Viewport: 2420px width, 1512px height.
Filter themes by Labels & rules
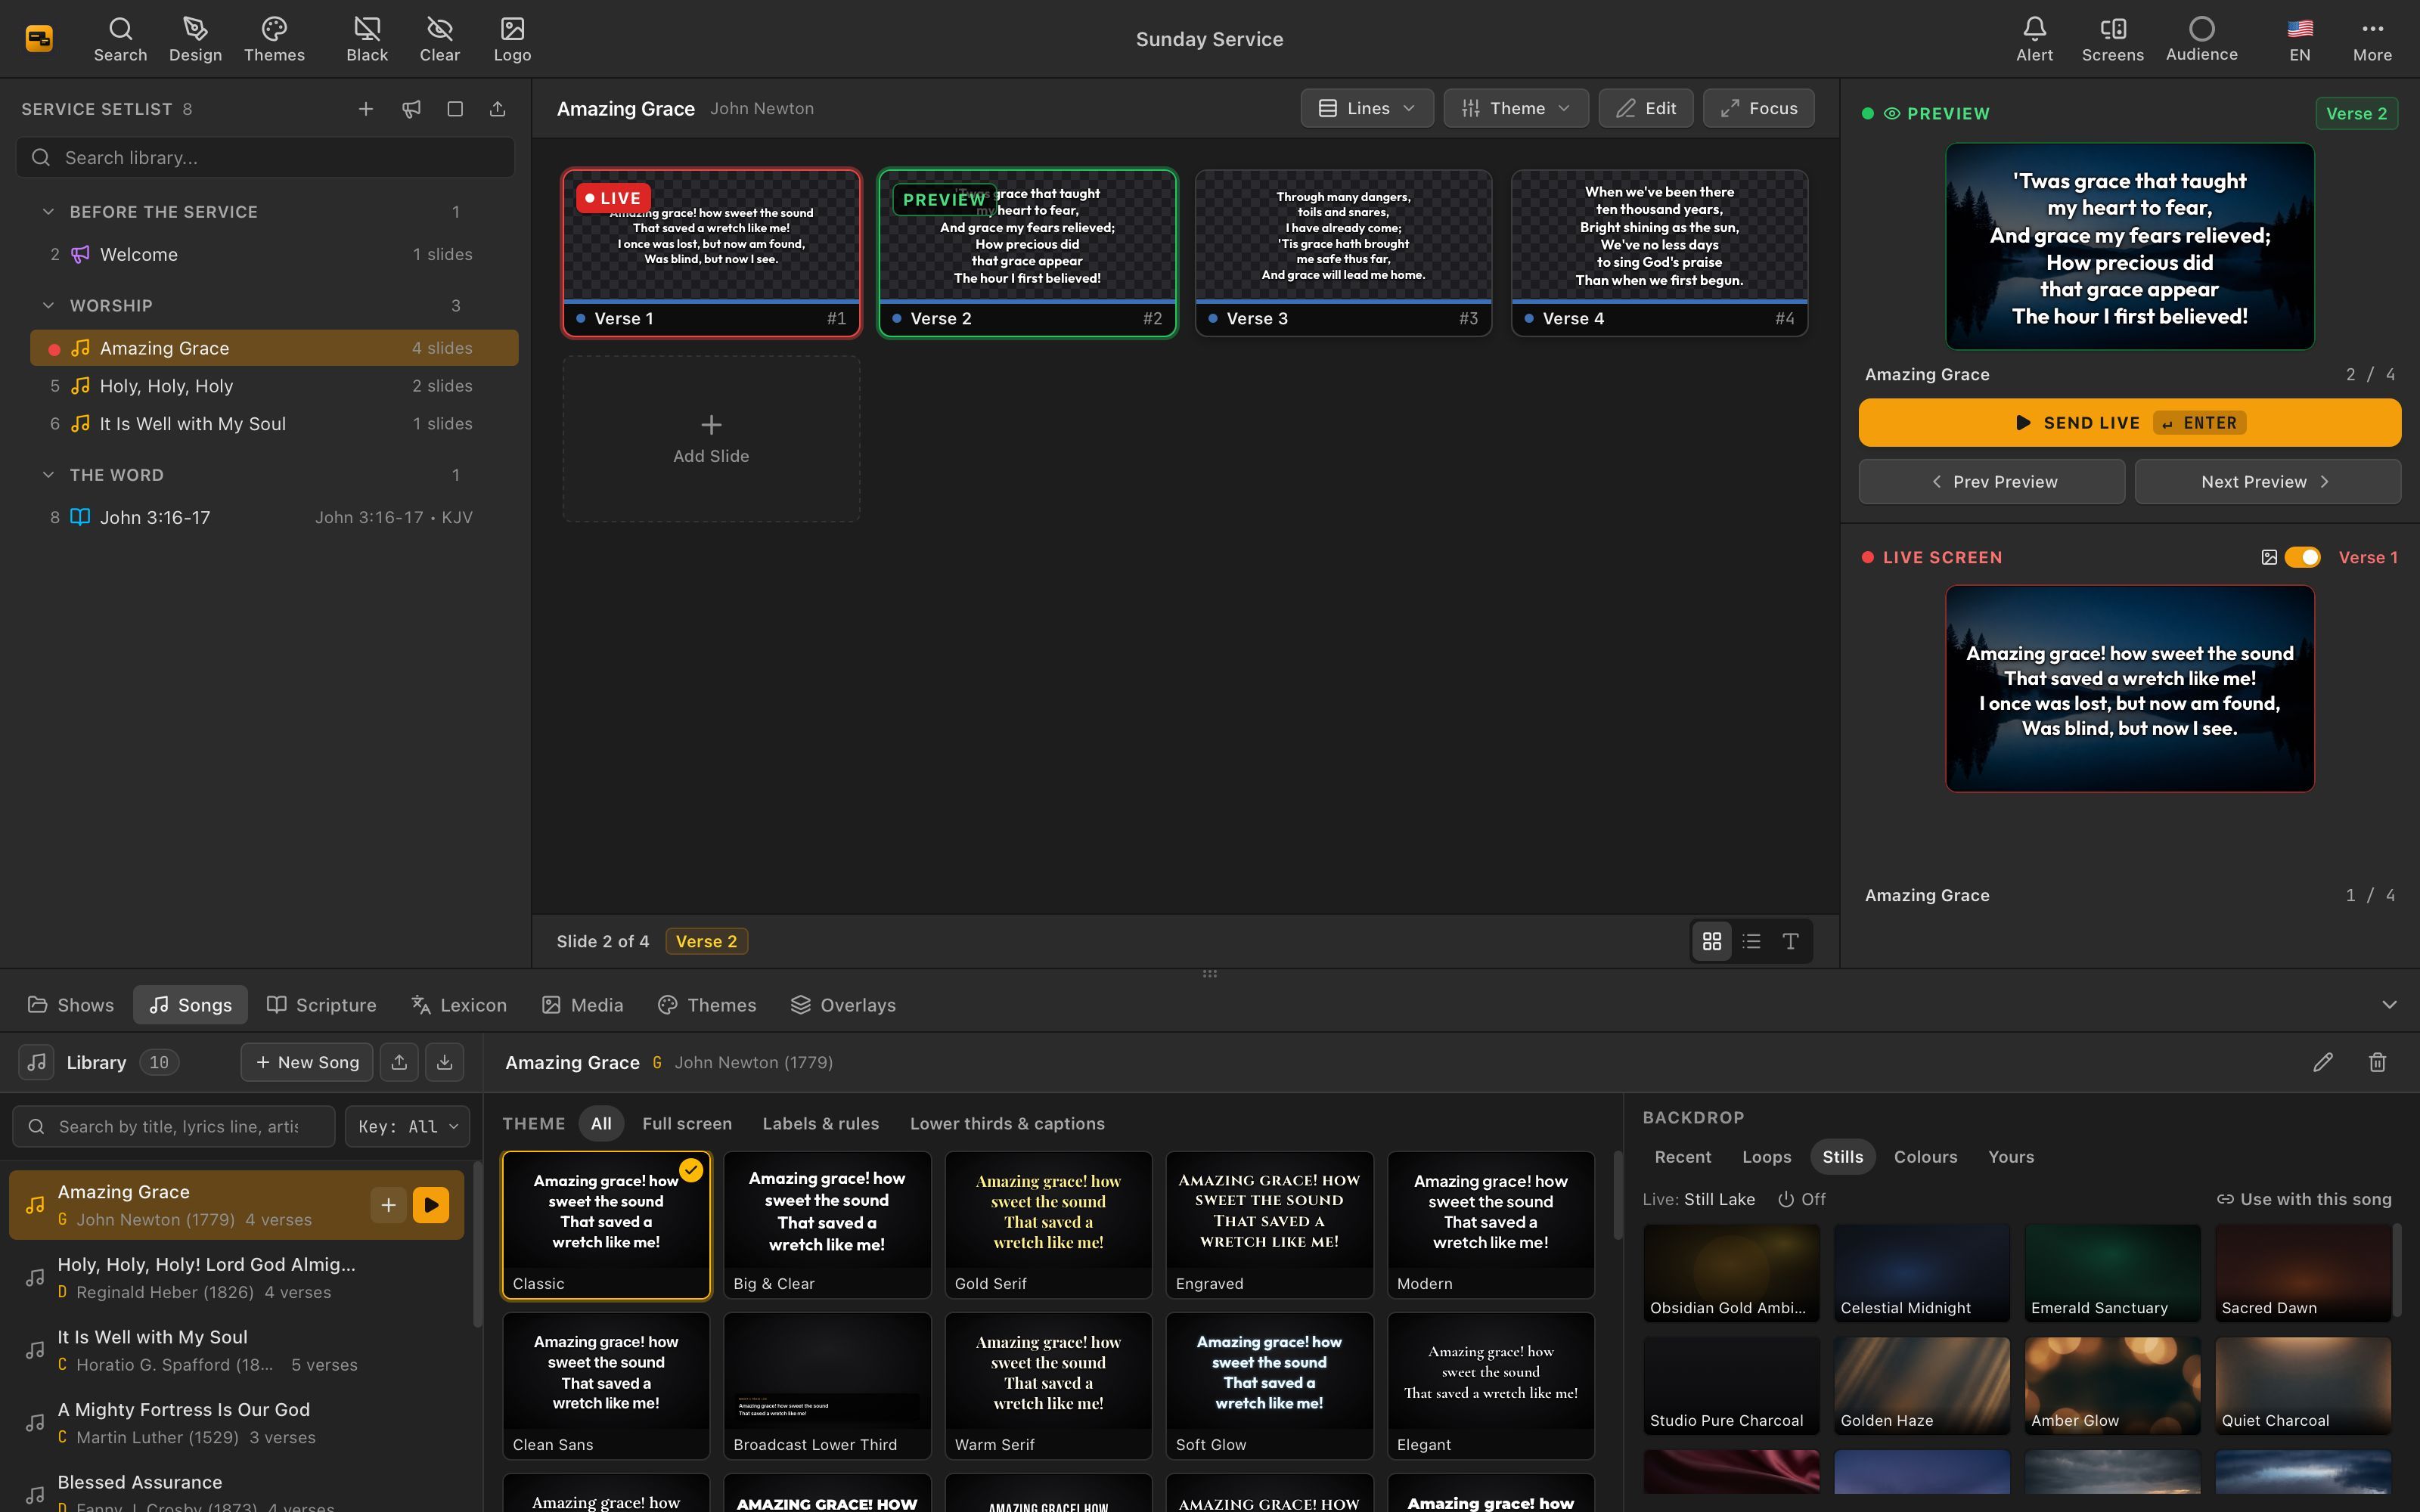click(x=821, y=1124)
